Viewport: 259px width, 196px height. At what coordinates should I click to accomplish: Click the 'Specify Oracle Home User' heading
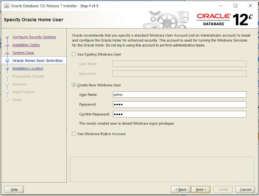(34, 20)
